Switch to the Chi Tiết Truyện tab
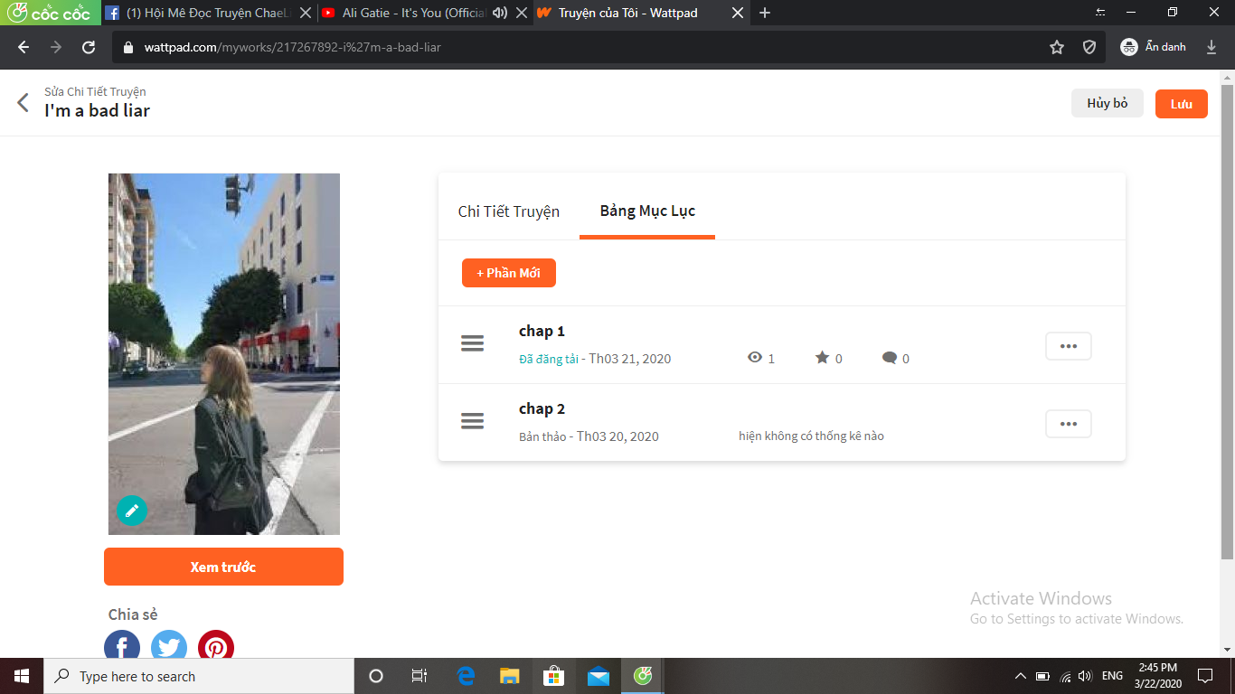Image resolution: width=1235 pixels, height=694 pixels. pyautogui.click(x=509, y=211)
